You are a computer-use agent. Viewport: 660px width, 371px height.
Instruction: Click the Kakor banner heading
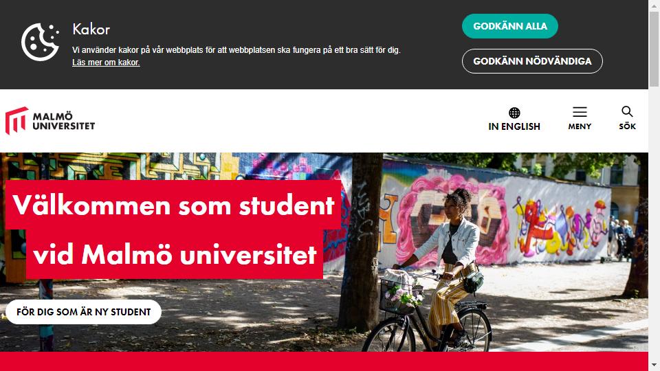[x=91, y=30]
